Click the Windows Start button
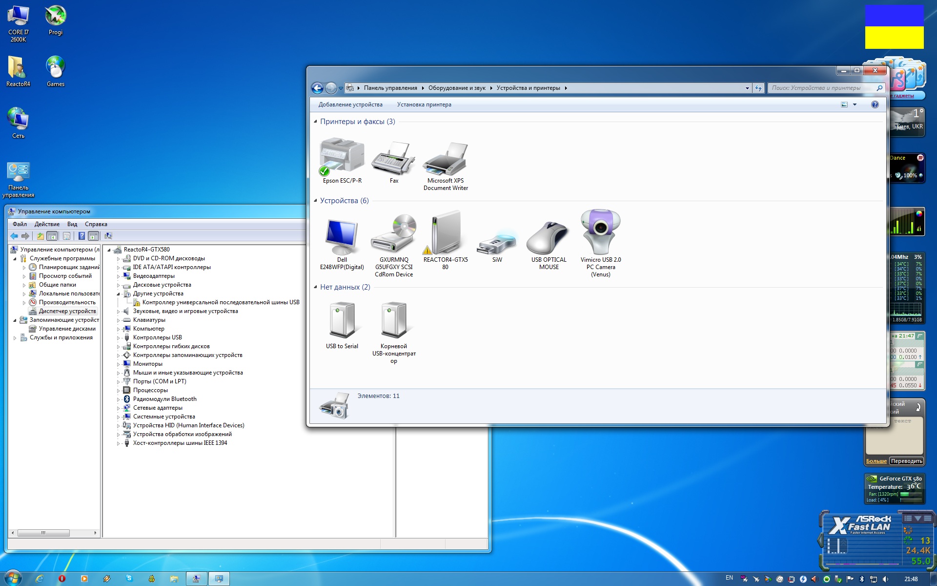The width and height of the screenshot is (937, 586). (13, 578)
